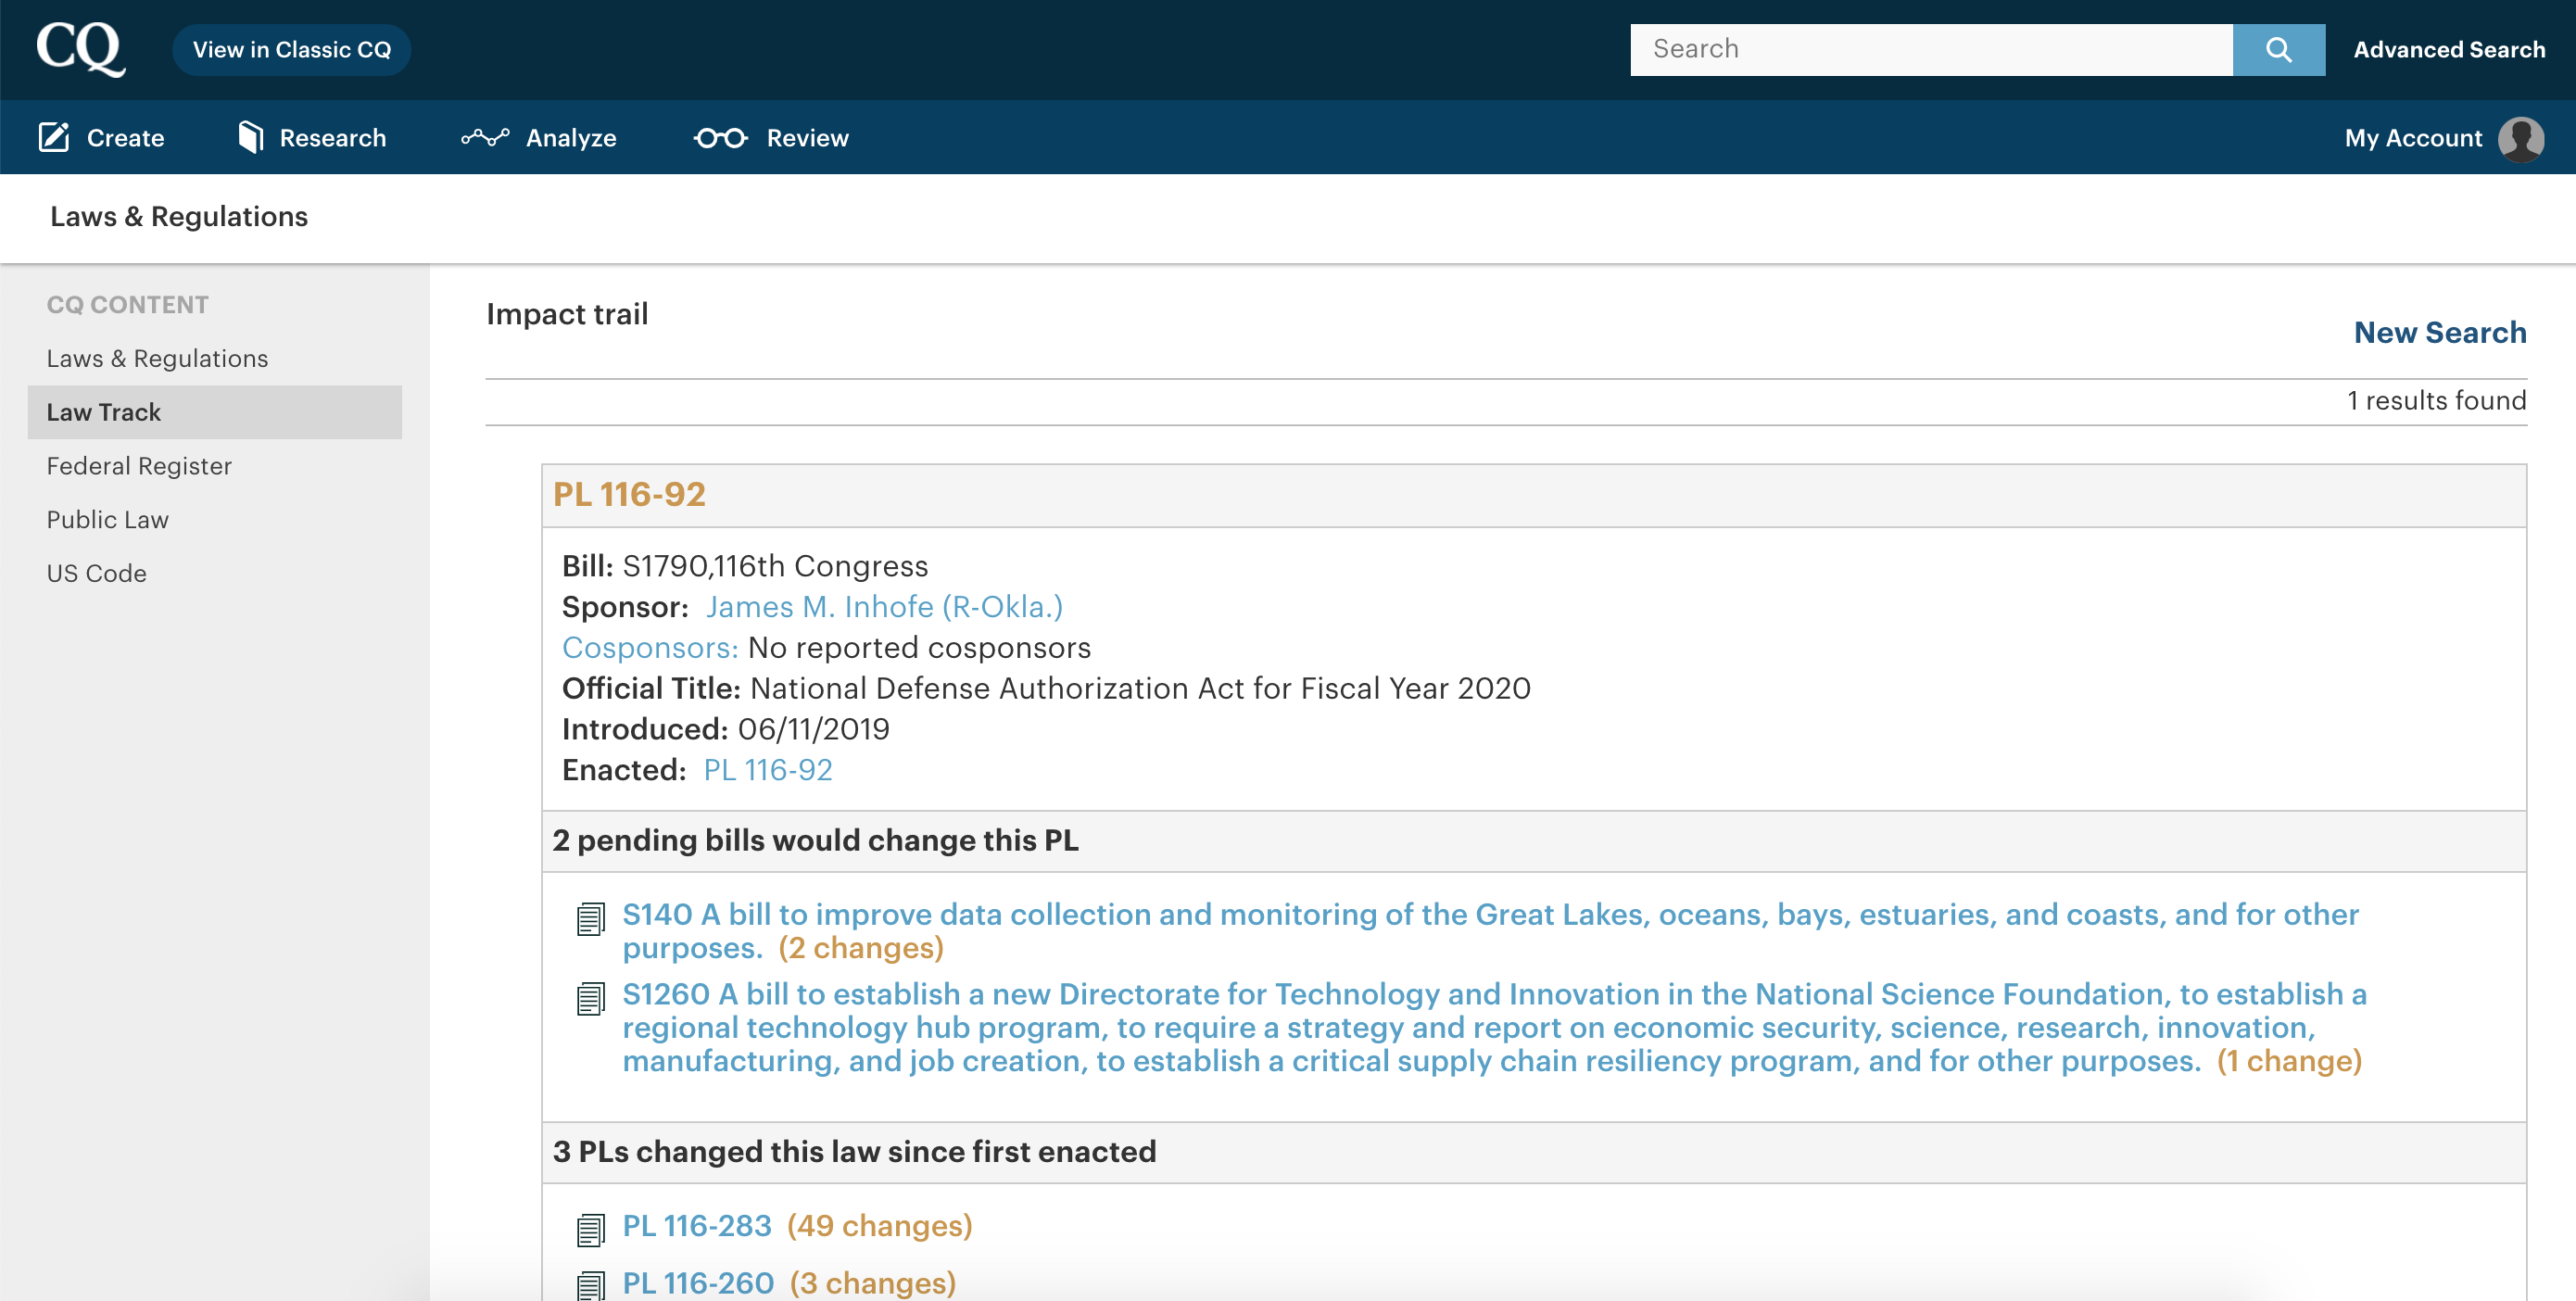This screenshot has height=1301, width=2576.
Task: Open the PL 116-260 link
Action: pos(698,1283)
